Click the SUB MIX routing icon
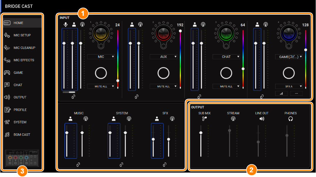 point(204,119)
